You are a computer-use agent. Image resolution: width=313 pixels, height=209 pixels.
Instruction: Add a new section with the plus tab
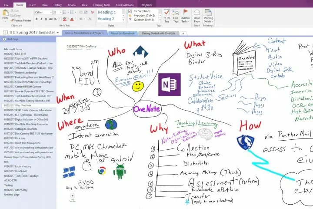tap(183, 34)
